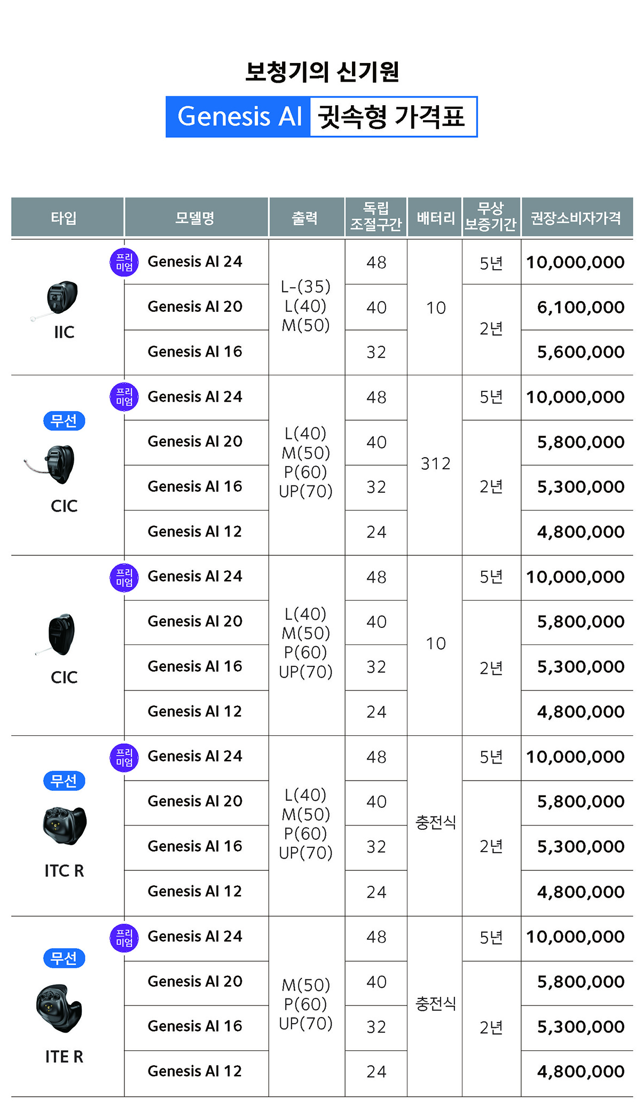Click the blue Genesis AI title label
This screenshot has height=1109, width=643.
pyautogui.click(x=239, y=117)
